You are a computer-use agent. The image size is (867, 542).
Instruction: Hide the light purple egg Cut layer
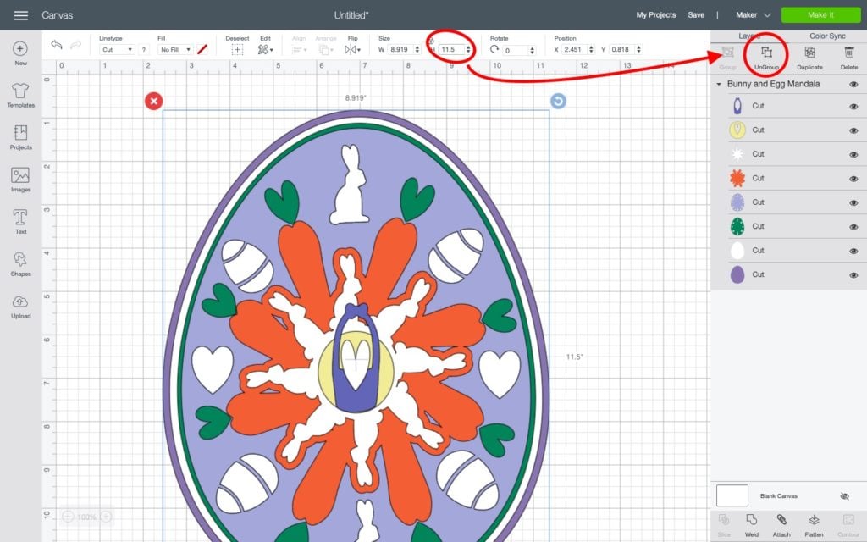853,202
